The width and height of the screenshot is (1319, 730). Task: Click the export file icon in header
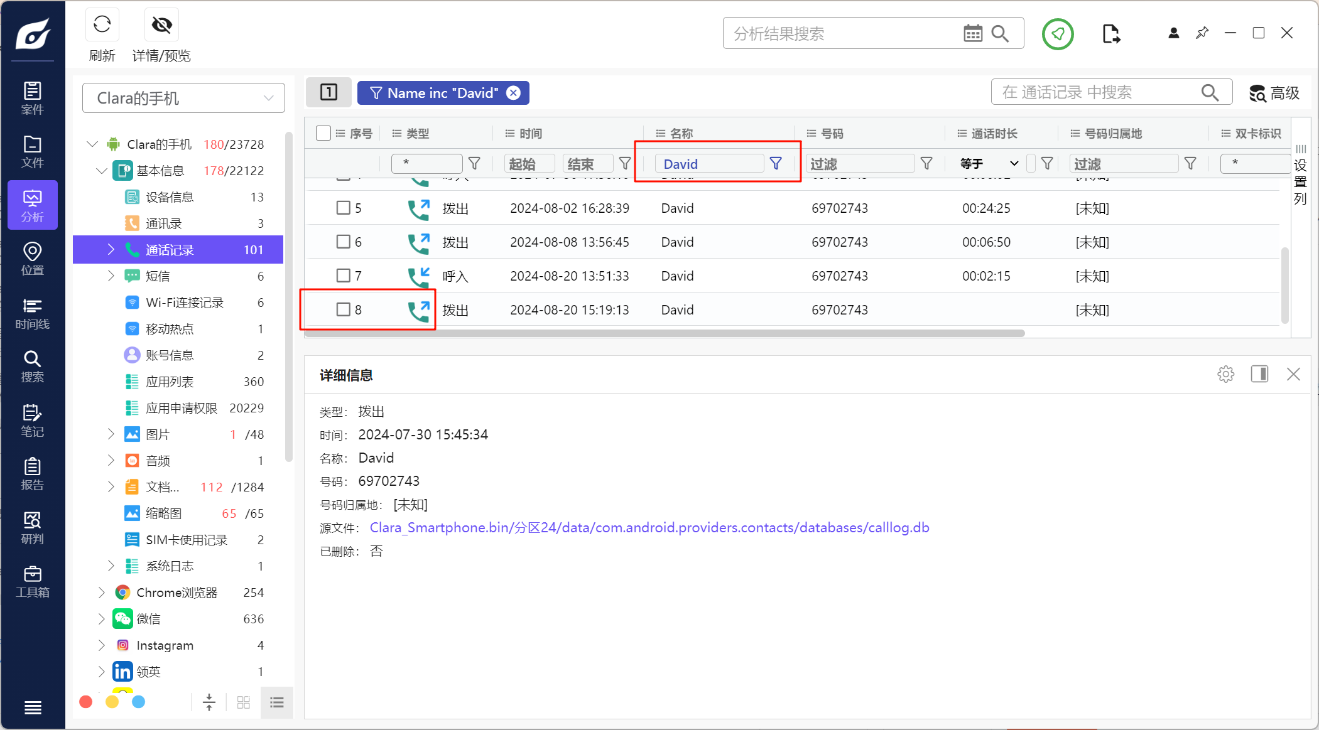tap(1110, 34)
